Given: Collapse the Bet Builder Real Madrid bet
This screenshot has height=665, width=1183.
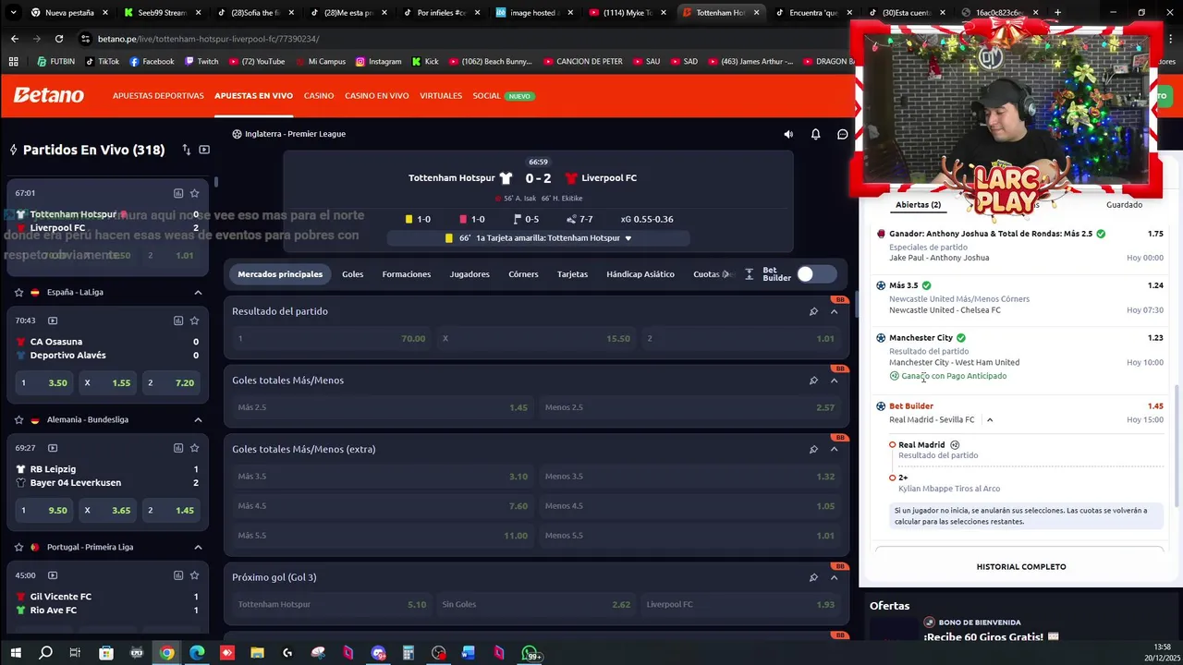Looking at the screenshot, I should point(990,420).
